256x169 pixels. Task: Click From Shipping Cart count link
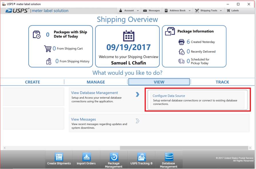54,49
